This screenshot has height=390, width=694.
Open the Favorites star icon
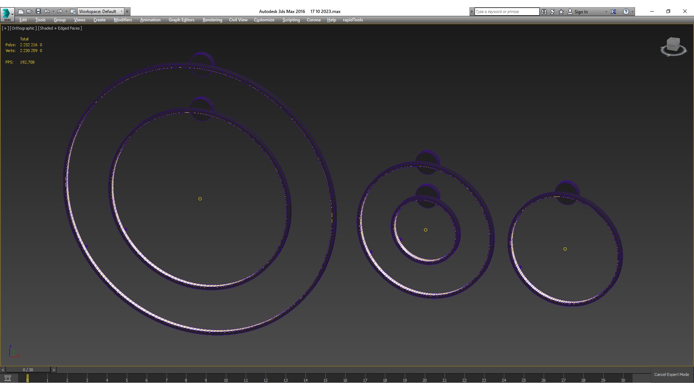561,12
